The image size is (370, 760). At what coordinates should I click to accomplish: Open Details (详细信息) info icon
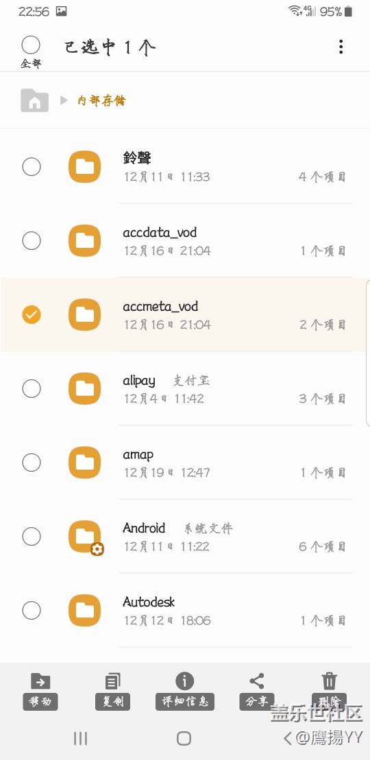[185, 681]
